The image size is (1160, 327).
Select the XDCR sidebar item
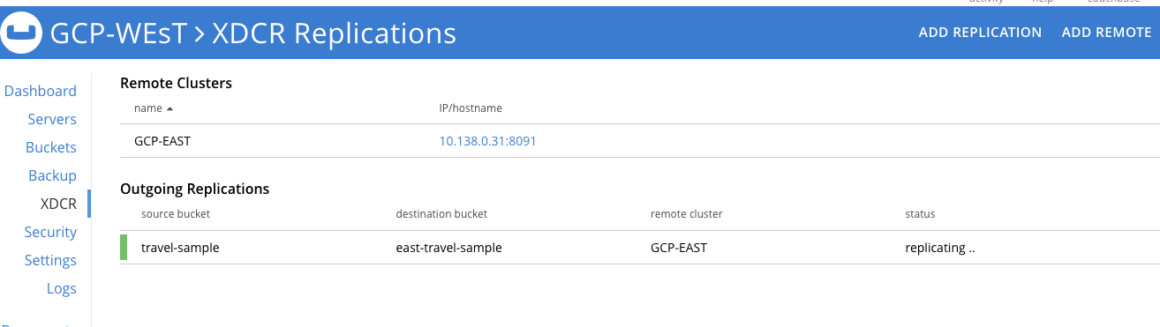[x=59, y=204]
